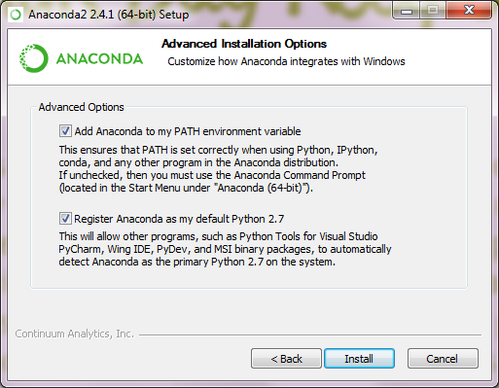The image size is (499, 388).
Task: Click the green Anaconda ring logo
Action: pos(34,58)
